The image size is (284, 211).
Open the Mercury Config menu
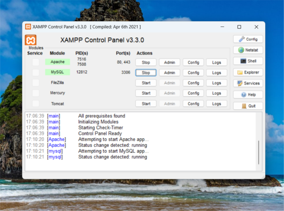point(193,93)
